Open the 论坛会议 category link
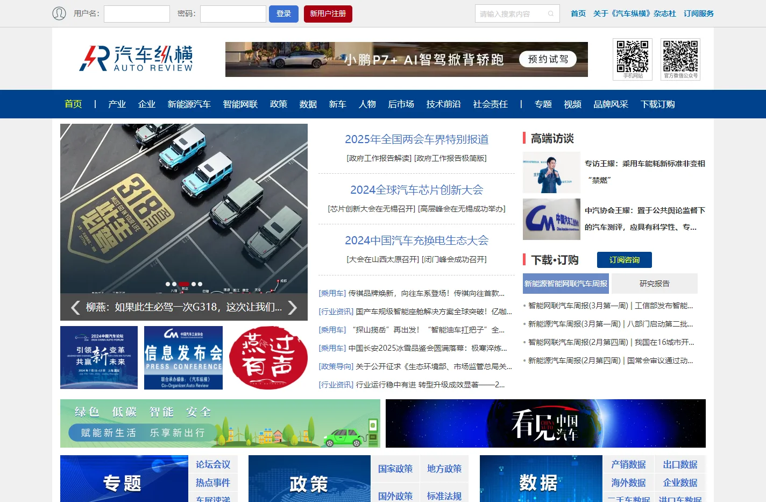 tap(213, 464)
